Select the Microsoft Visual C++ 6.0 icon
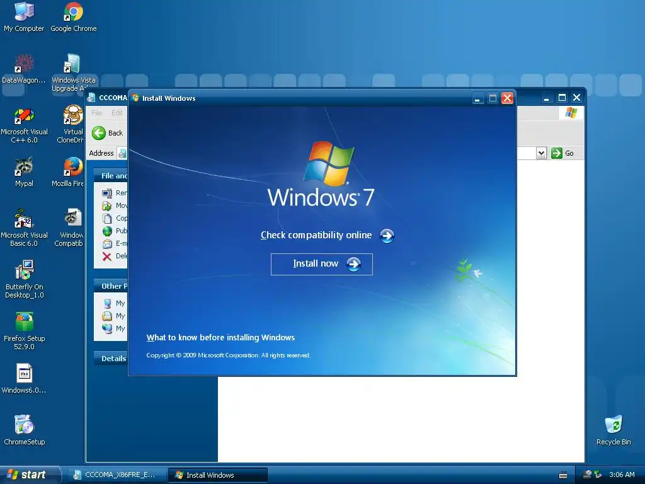Screen dimensions: 645x484 click(x=24, y=125)
